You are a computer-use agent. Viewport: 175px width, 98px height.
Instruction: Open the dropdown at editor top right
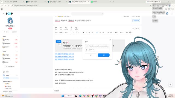pos(137,29)
